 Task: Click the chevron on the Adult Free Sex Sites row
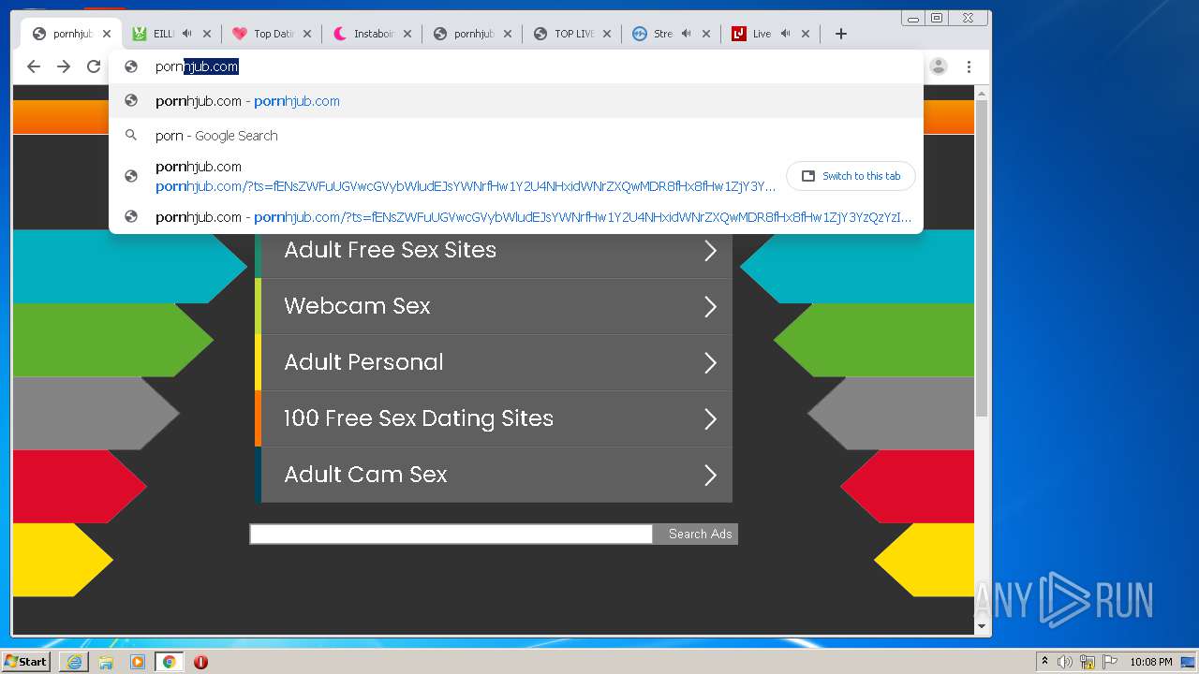[710, 251]
